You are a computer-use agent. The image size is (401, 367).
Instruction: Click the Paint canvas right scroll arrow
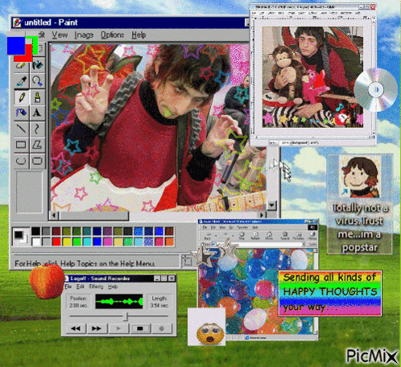262,215
